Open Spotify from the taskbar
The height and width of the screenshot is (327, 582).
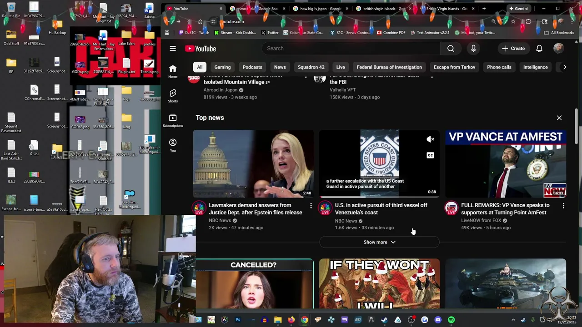451,320
